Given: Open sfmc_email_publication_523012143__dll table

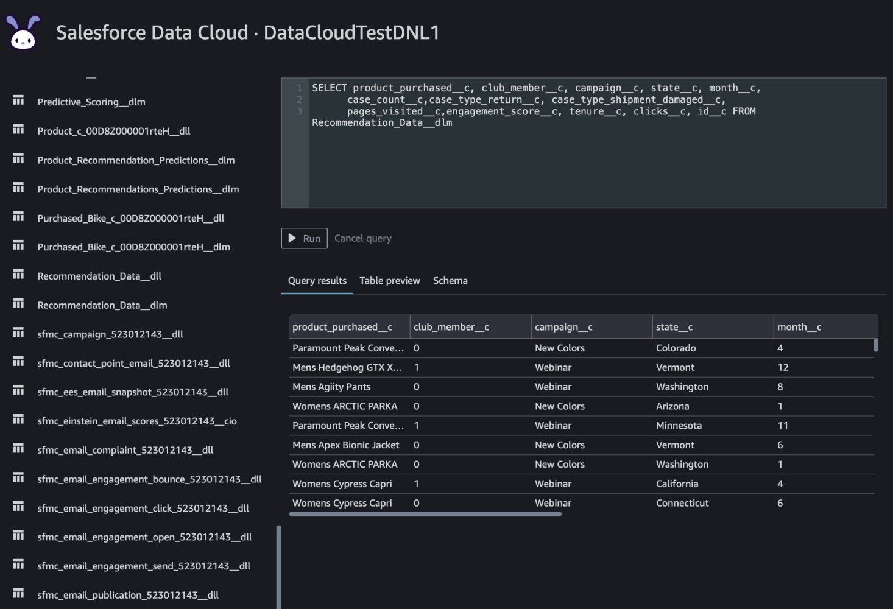Looking at the screenshot, I should coord(128,595).
